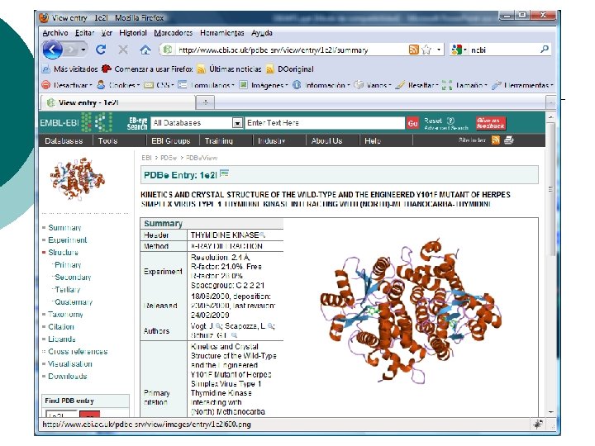Open the Quaternary structure link
This screenshot has height=446, width=595.
(74, 302)
